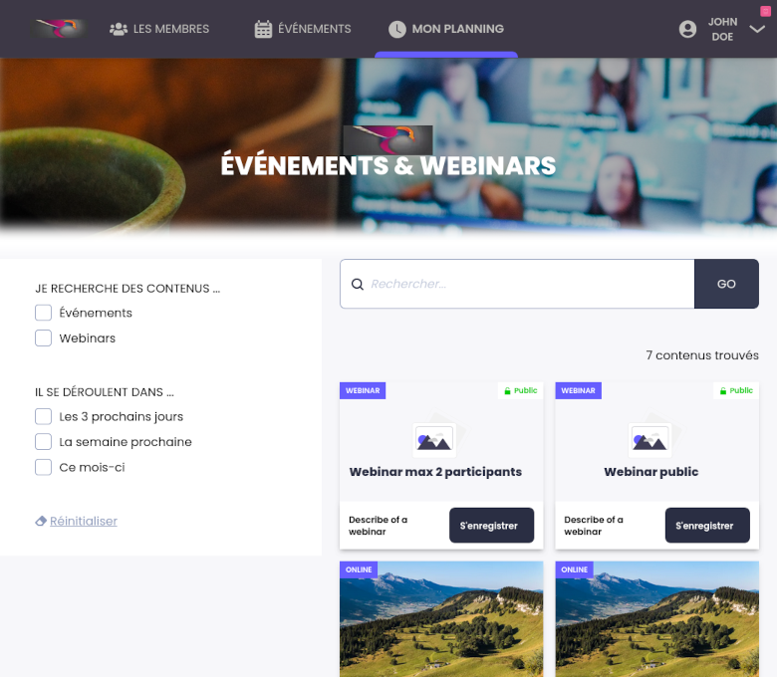Screen dimensions: 777x677
Task: Focus the Rechercher search input field
Action: click(528, 285)
